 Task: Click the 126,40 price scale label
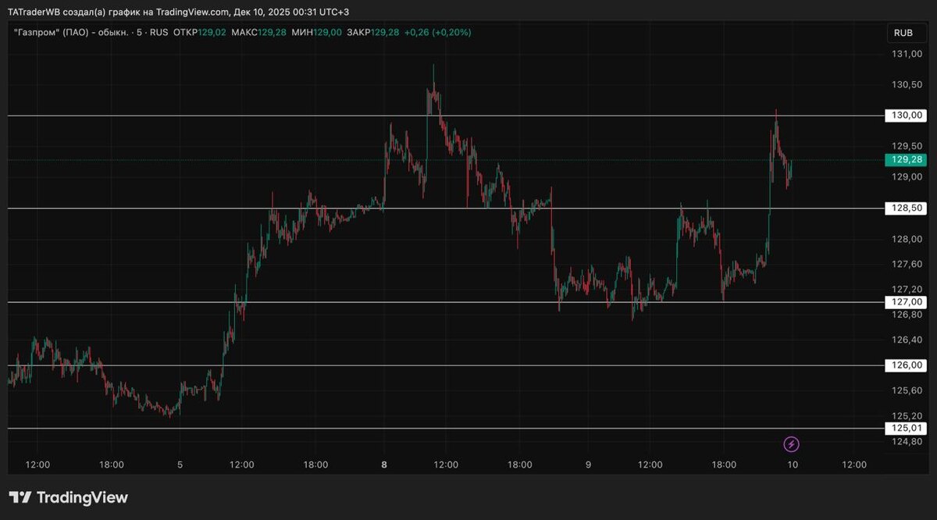click(908, 340)
